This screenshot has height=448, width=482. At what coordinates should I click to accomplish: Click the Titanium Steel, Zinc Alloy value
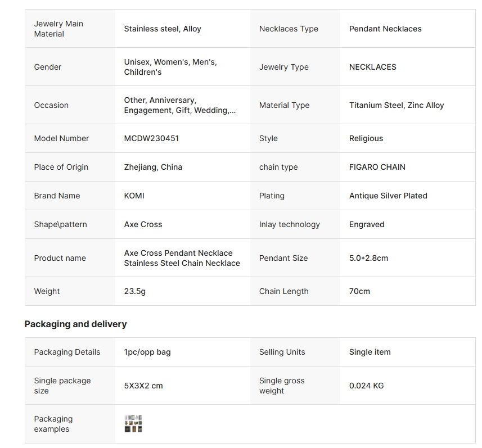[397, 105]
